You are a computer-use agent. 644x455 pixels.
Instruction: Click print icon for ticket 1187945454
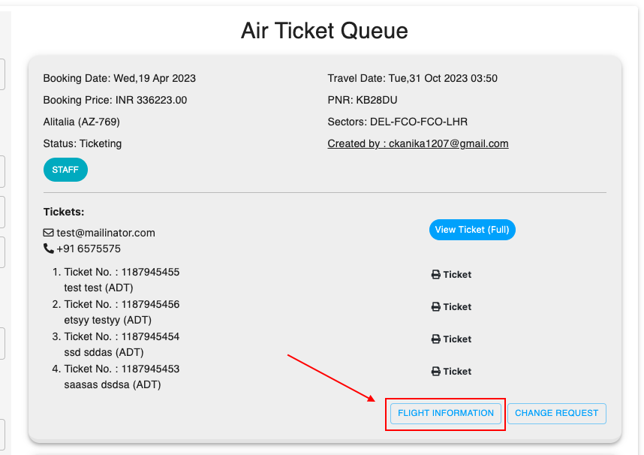[x=435, y=339]
